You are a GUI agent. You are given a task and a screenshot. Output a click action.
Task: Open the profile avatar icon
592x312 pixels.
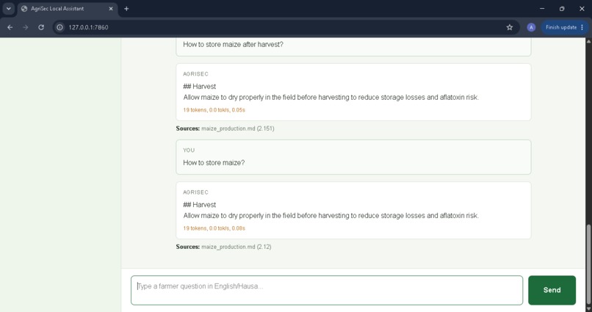(531, 27)
